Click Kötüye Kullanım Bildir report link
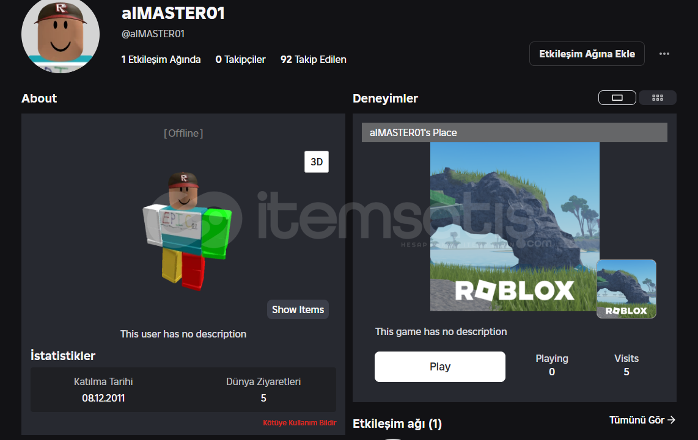This screenshot has width=698, height=440. (299, 423)
